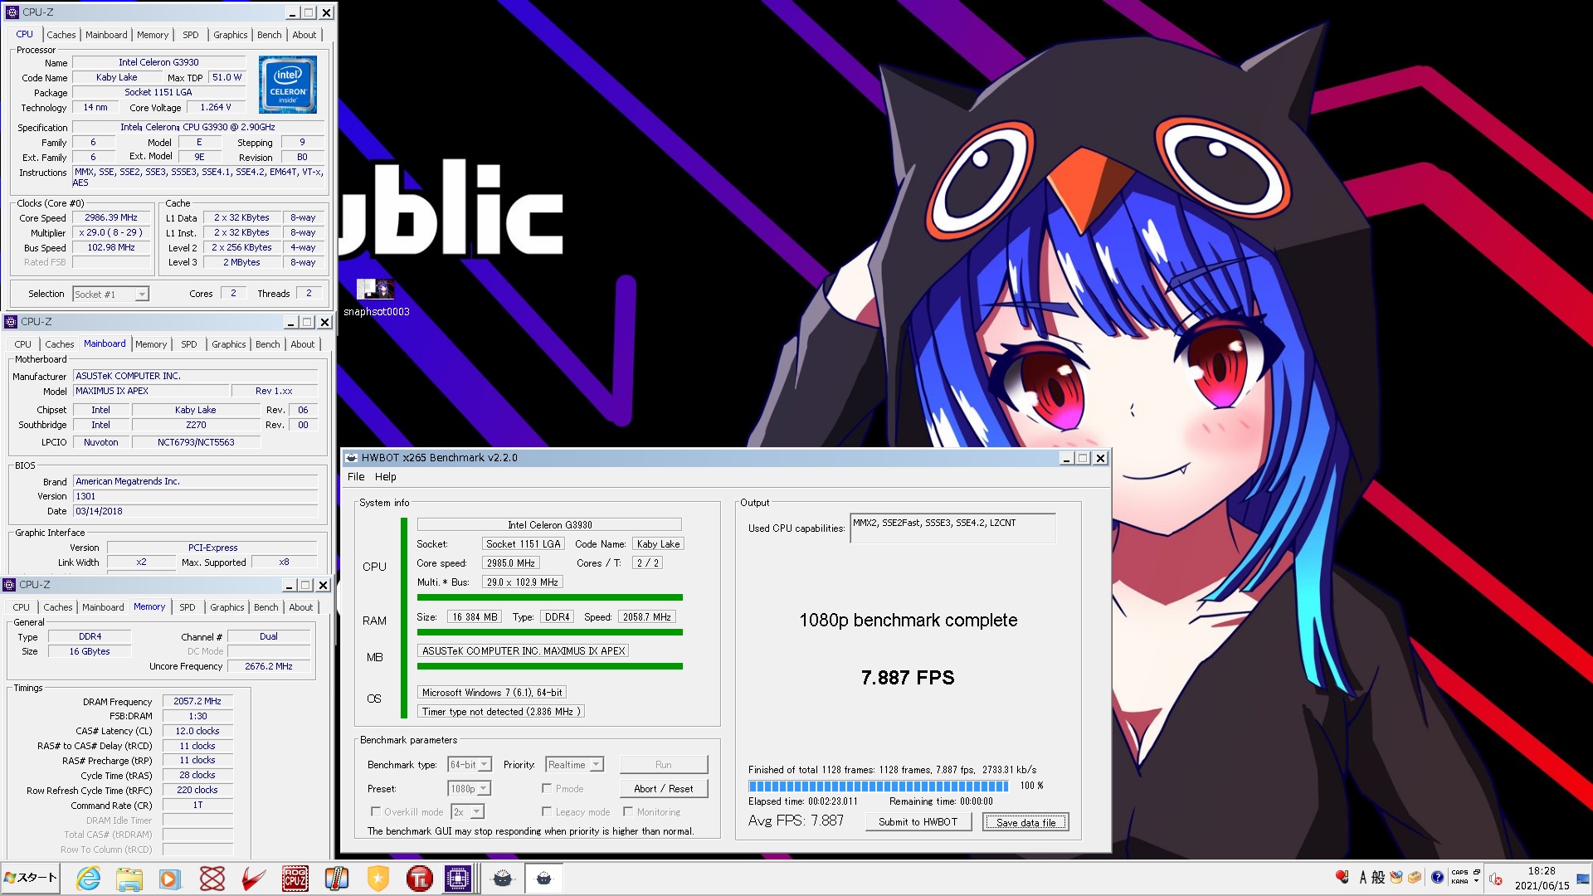
Task: Click the top CPU-Z window title icon
Action: click(12, 12)
